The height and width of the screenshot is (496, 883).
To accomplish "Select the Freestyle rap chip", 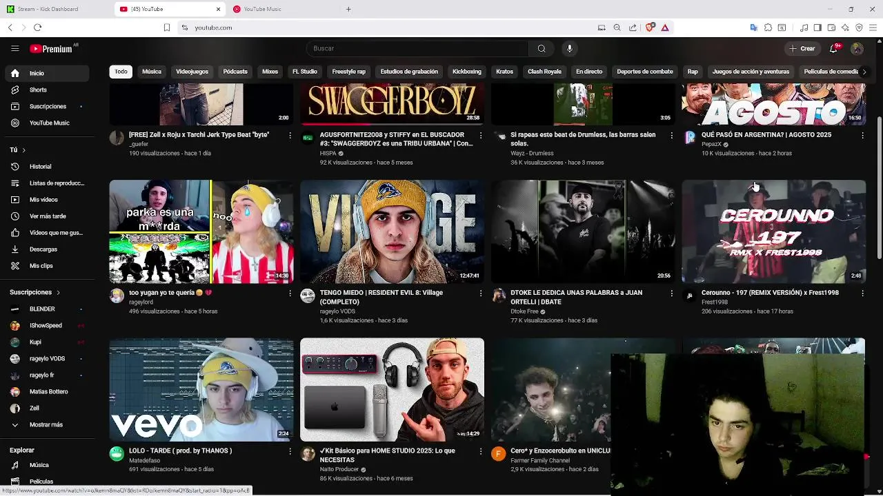I will click(349, 72).
